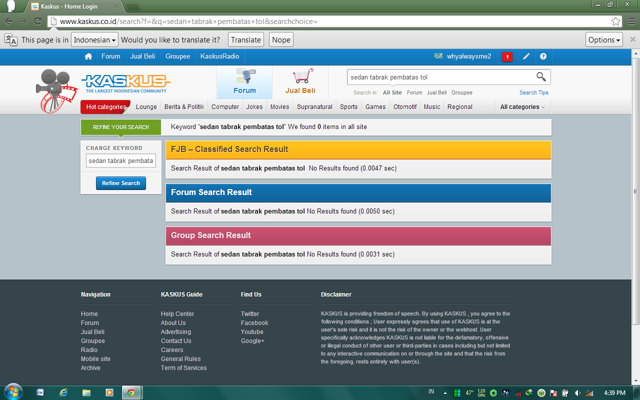The width and height of the screenshot is (640, 400).
Task: Open a new browser tab
Action: point(132,7)
